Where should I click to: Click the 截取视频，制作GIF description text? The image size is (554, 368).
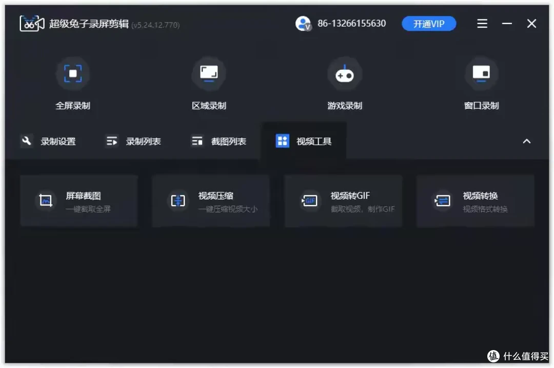[363, 209]
